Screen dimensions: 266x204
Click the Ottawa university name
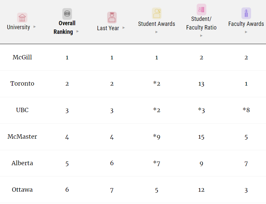[x=22, y=190]
